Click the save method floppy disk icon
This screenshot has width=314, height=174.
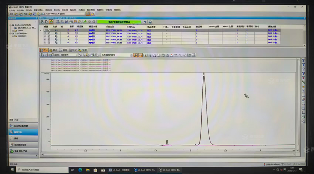click(x=35, y=14)
